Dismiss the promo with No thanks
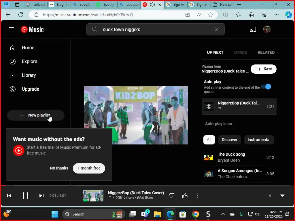 coord(59,168)
